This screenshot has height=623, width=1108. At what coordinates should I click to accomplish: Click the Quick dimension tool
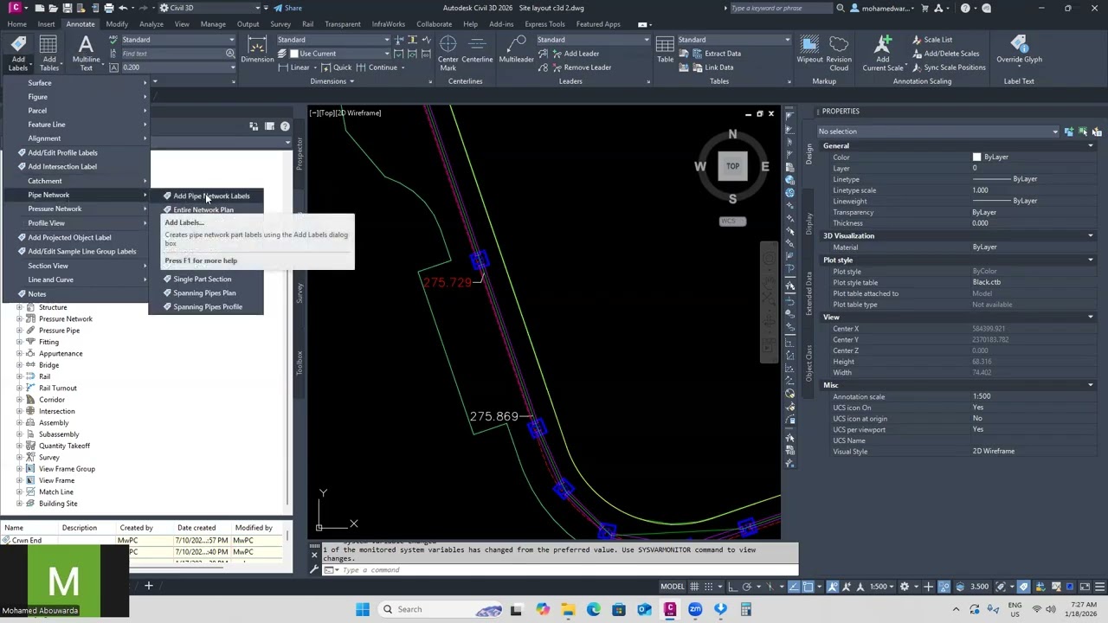pyautogui.click(x=338, y=67)
